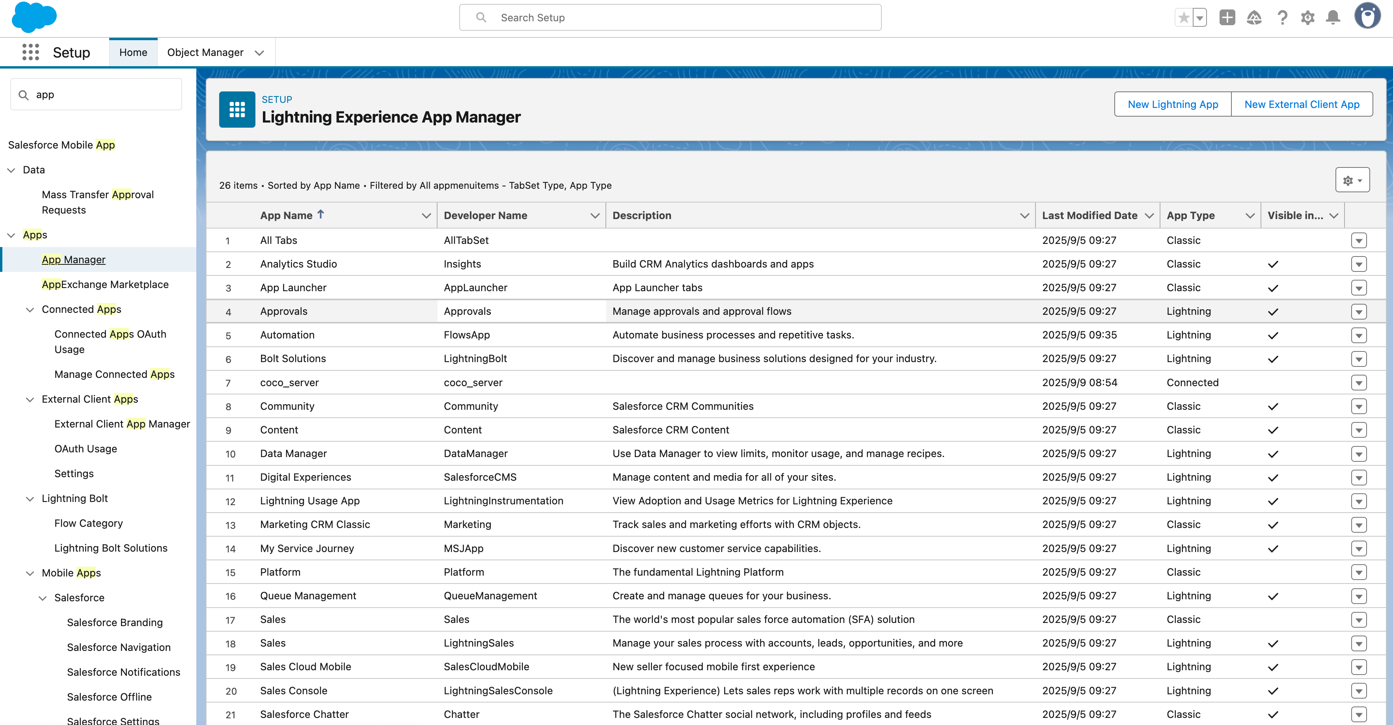Switch to the Object Manager tab

point(205,52)
